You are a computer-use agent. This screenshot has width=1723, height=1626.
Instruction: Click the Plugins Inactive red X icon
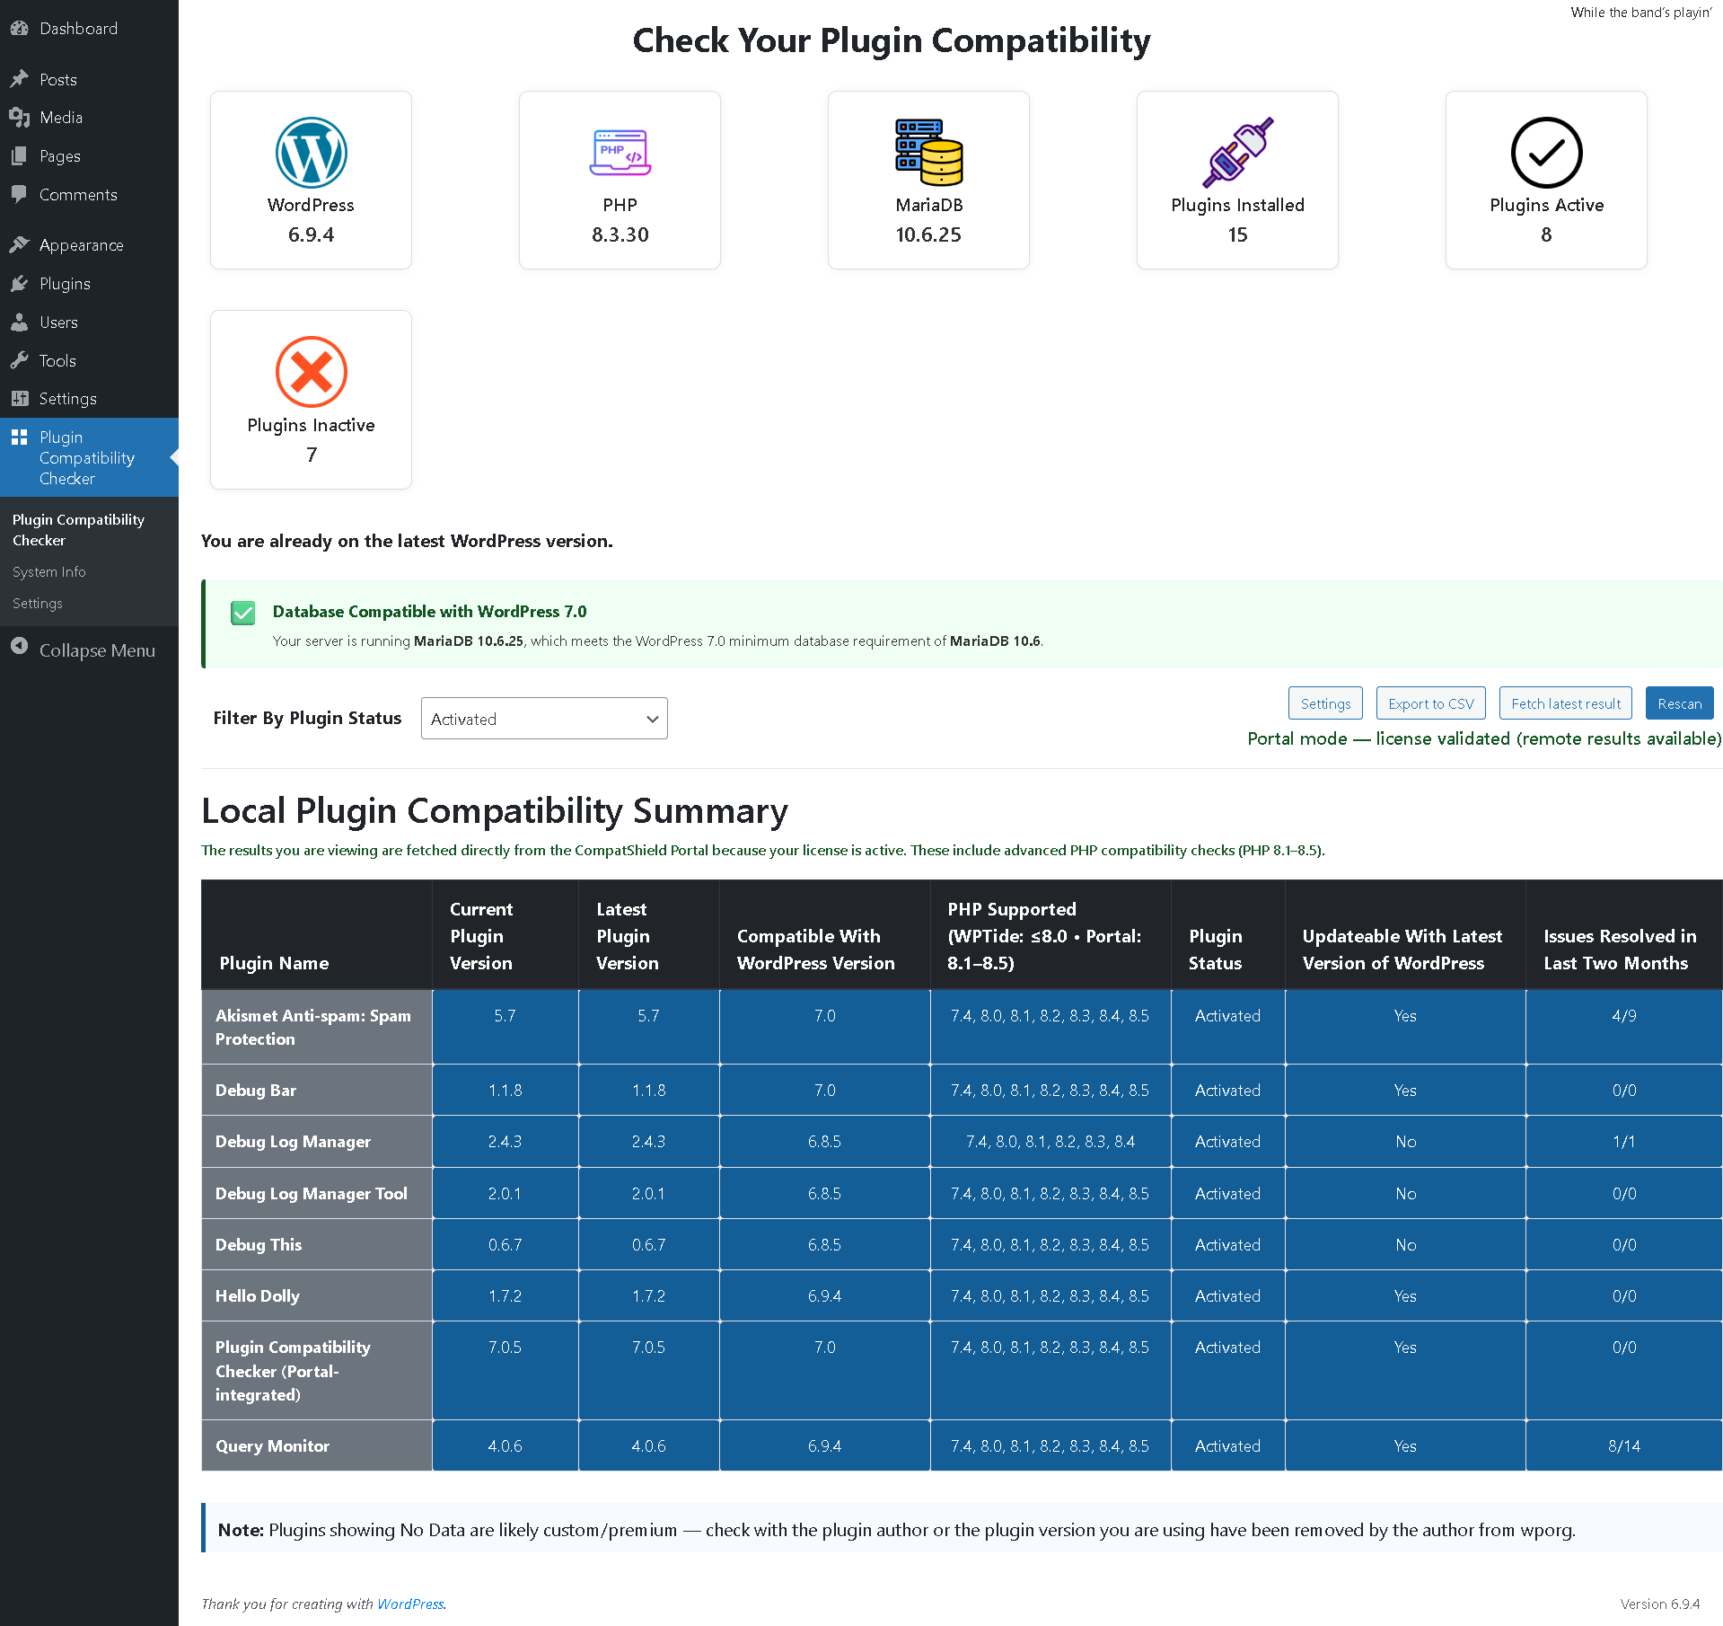coord(311,372)
